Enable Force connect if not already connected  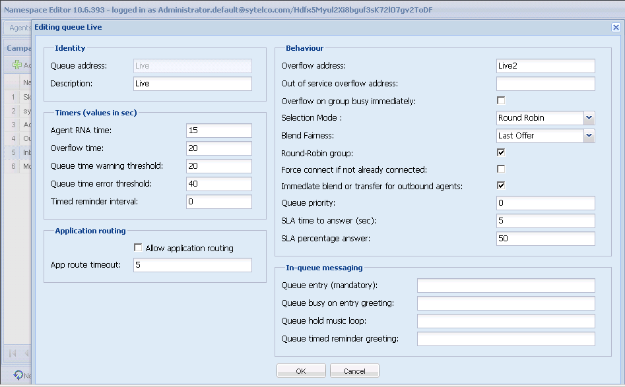pos(501,169)
